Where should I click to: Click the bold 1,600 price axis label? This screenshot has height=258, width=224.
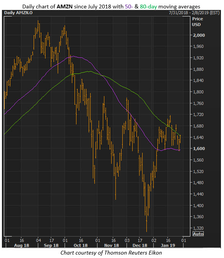199,149
